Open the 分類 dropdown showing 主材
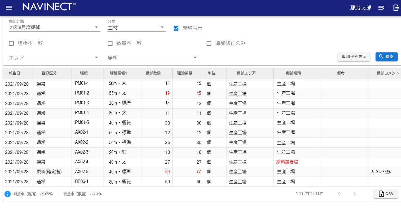 [137, 27]
